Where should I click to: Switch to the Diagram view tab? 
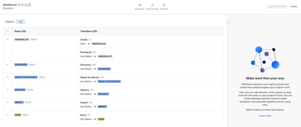pyautogui.click(x=10, y=22)
